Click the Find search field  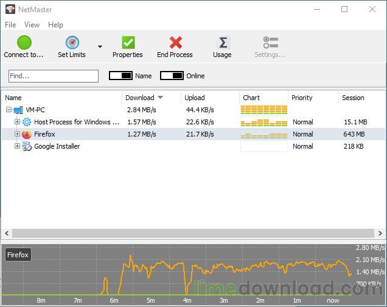pyautogui.click(x=54, y=76)
